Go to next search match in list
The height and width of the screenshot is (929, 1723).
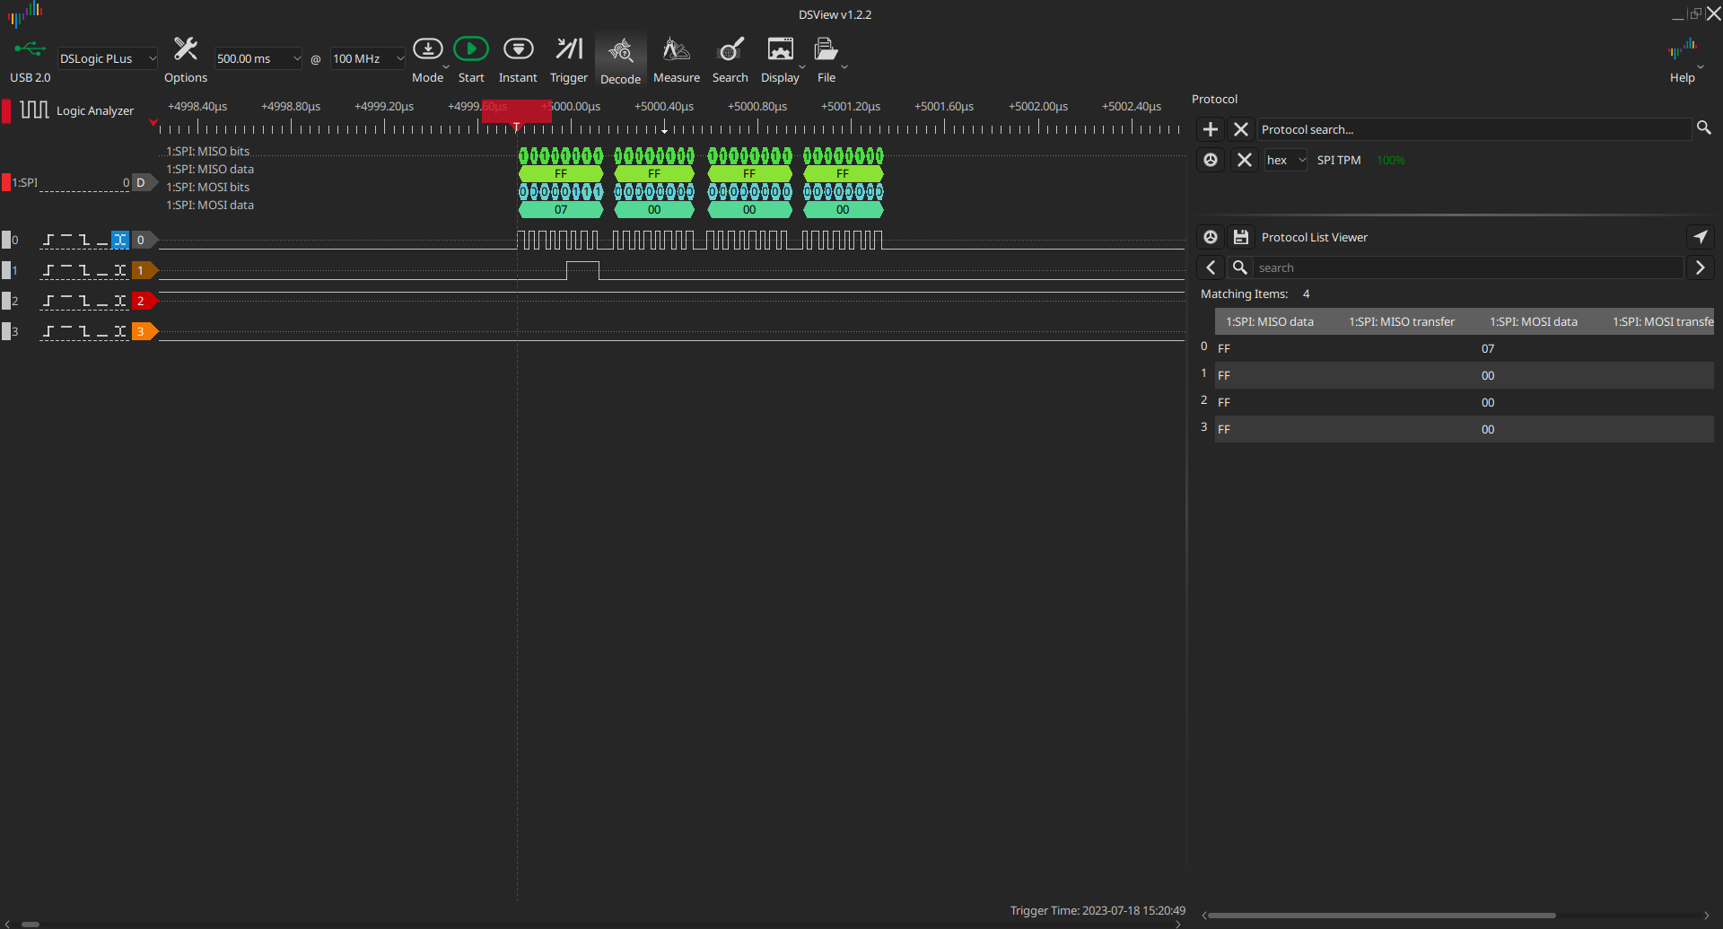pos(1700,267)
